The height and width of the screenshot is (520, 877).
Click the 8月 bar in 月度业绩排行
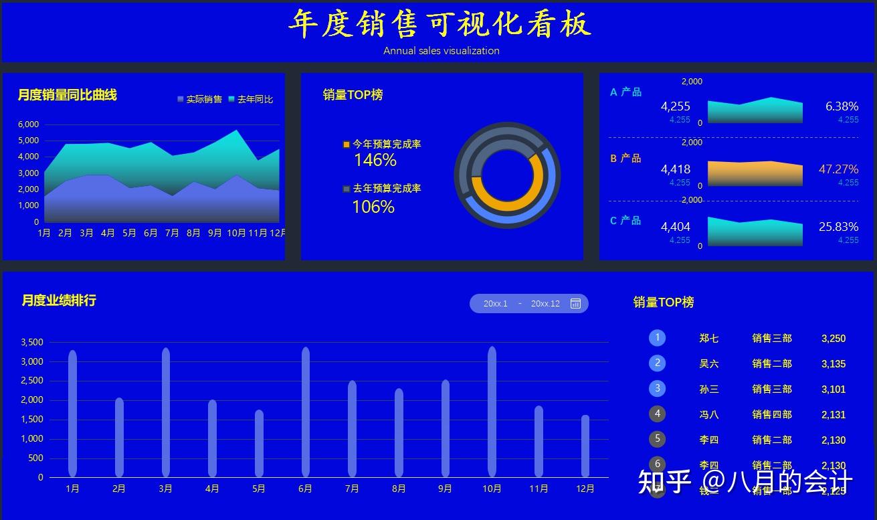point(399,432)
